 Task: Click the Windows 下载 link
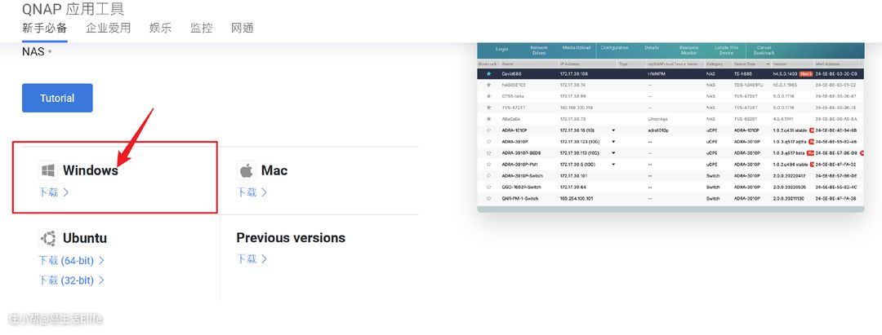54,192
